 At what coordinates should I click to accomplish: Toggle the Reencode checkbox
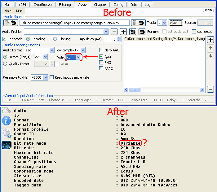coord(4,39)
